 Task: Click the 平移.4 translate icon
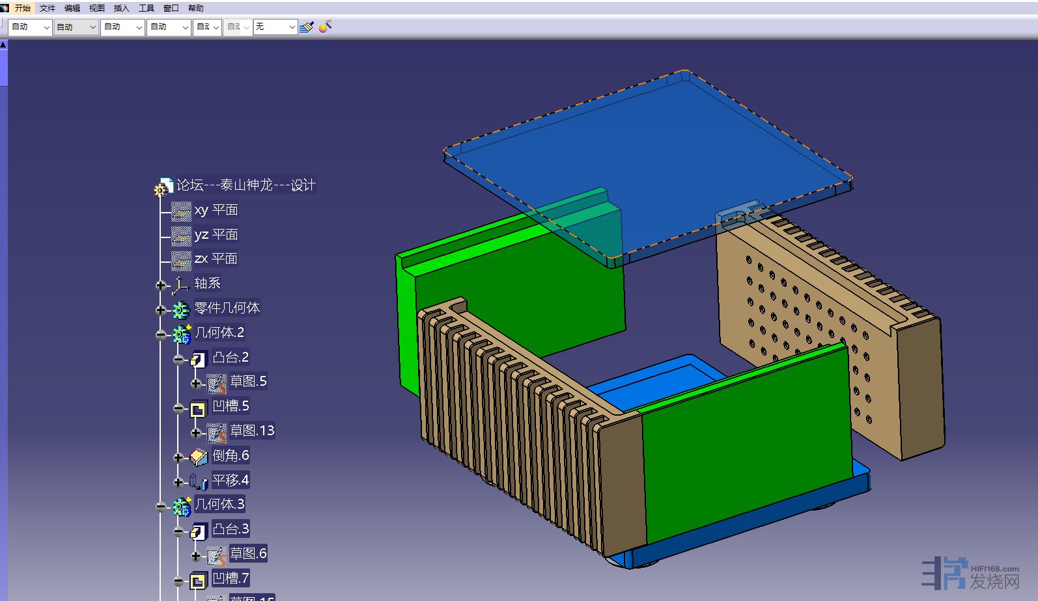click(199, 482)
